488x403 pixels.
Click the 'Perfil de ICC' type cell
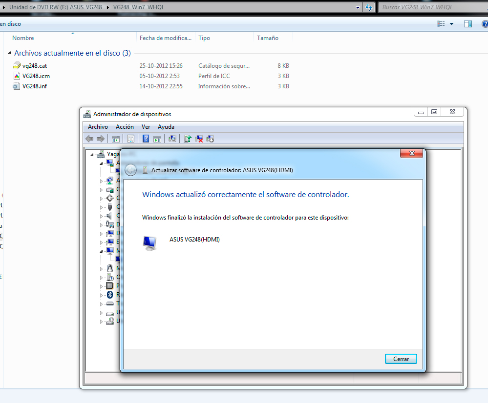click(214, 76)
